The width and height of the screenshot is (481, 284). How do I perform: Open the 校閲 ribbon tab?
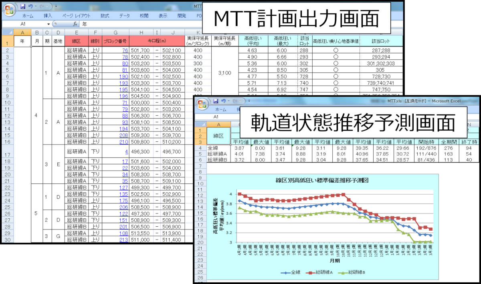click(x=144, y=16)
